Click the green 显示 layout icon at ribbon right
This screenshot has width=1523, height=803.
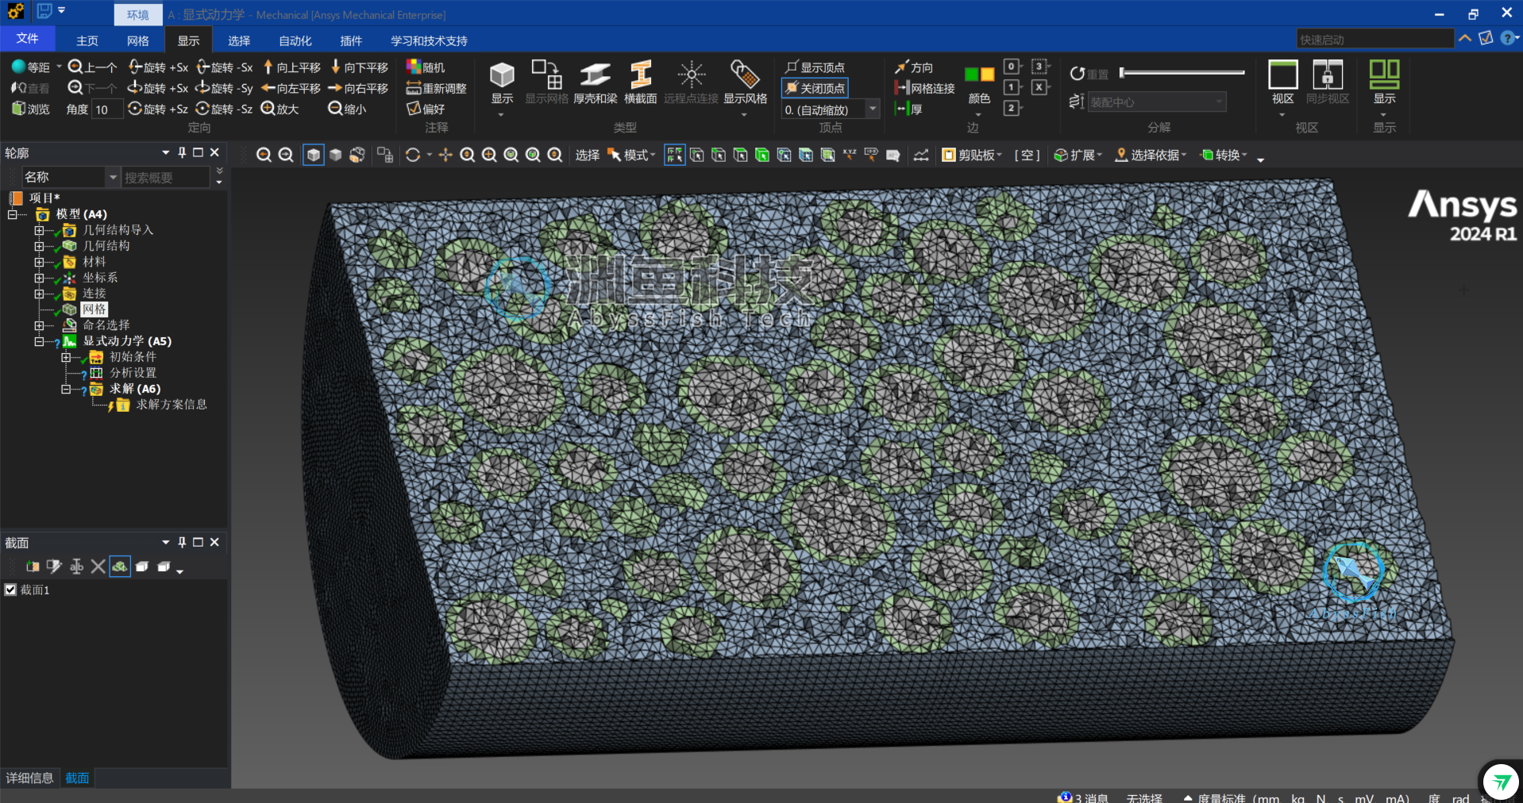click(1384, 75)
